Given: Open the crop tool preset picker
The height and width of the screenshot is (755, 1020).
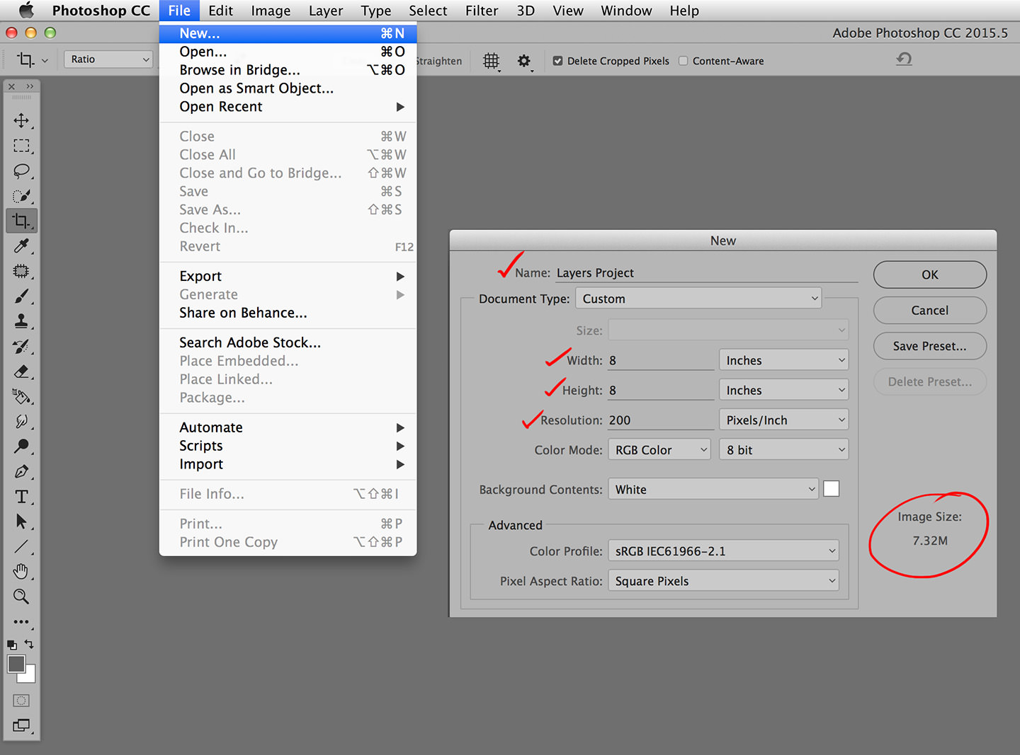Looking at the screenshot, I should [31, 60].
